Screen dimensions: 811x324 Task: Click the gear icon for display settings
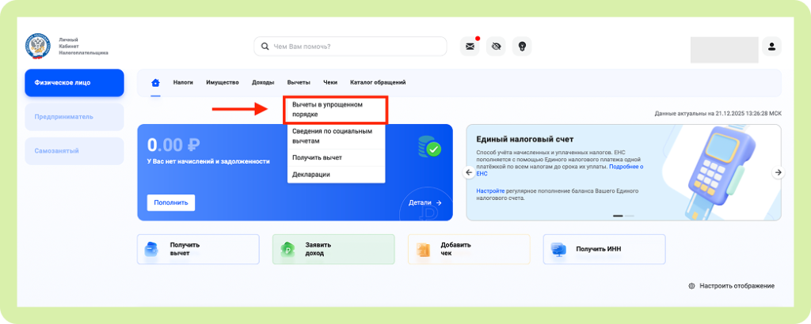point(691,285)
